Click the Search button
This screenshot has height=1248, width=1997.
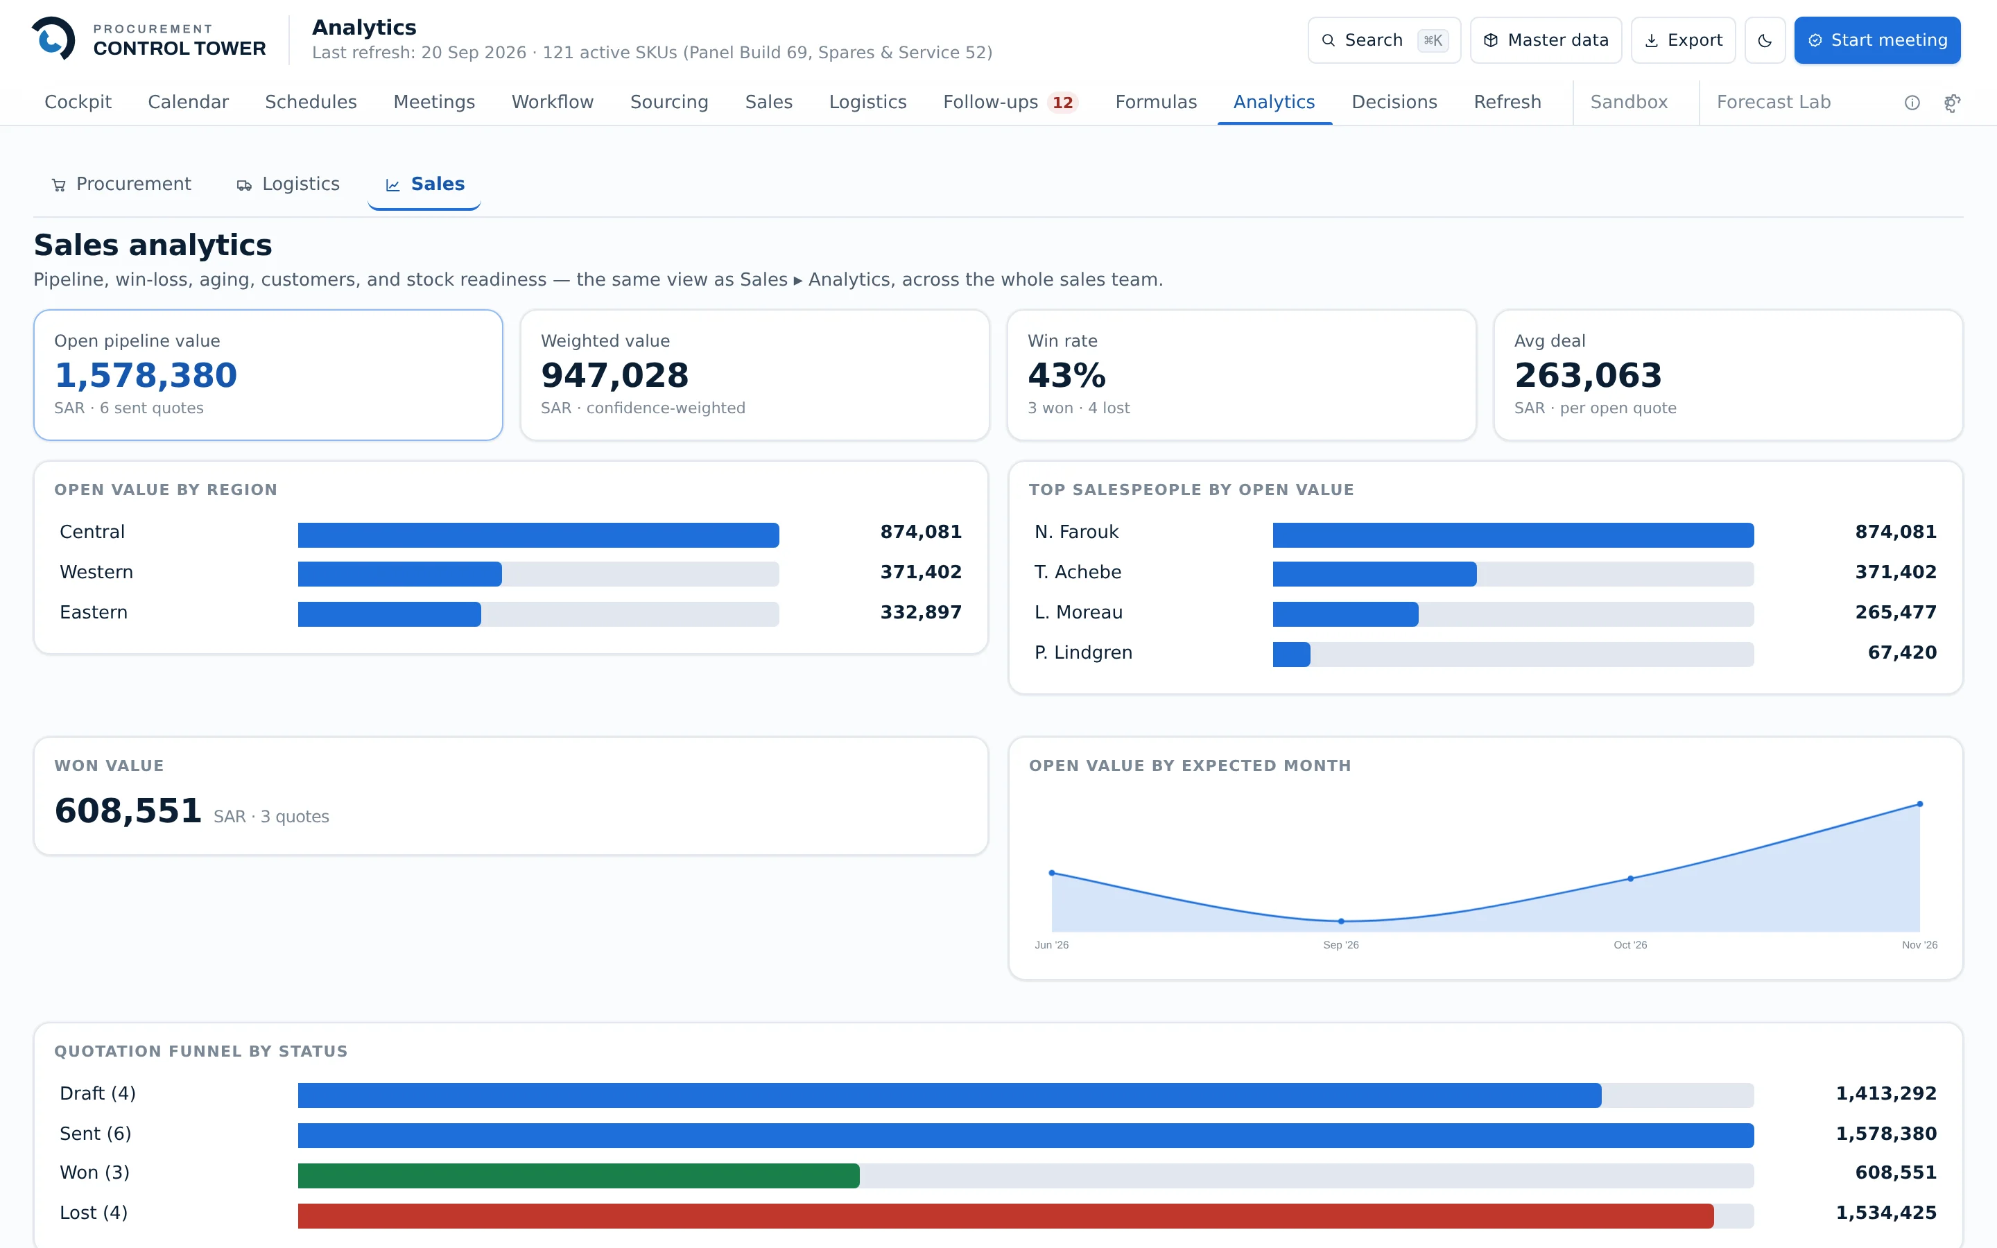tap(1384, 40)
